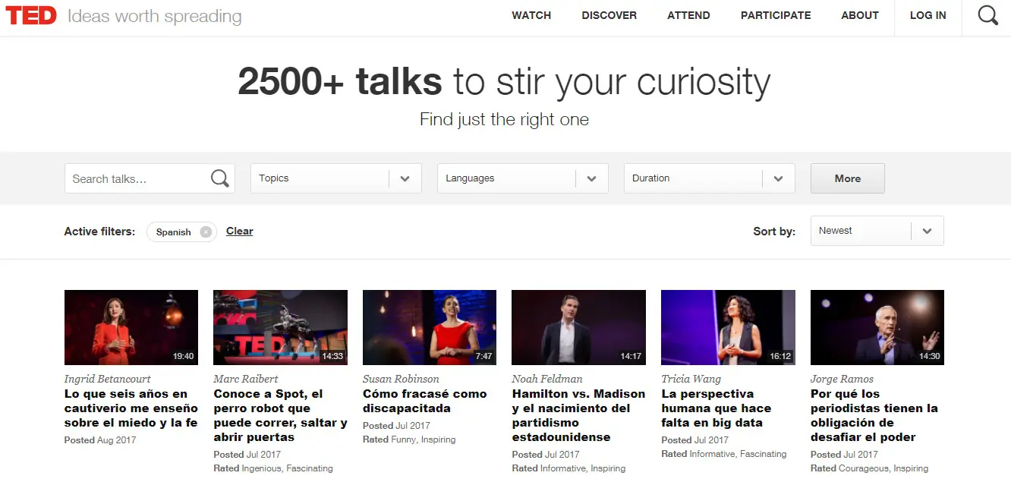Screen dimensions: 1011x482
Task: Open the Topics filter box
Action: (x=336, y=178)
